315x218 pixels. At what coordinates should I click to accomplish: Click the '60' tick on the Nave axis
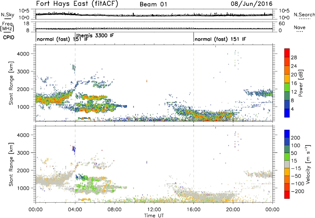tap(282, 24)
